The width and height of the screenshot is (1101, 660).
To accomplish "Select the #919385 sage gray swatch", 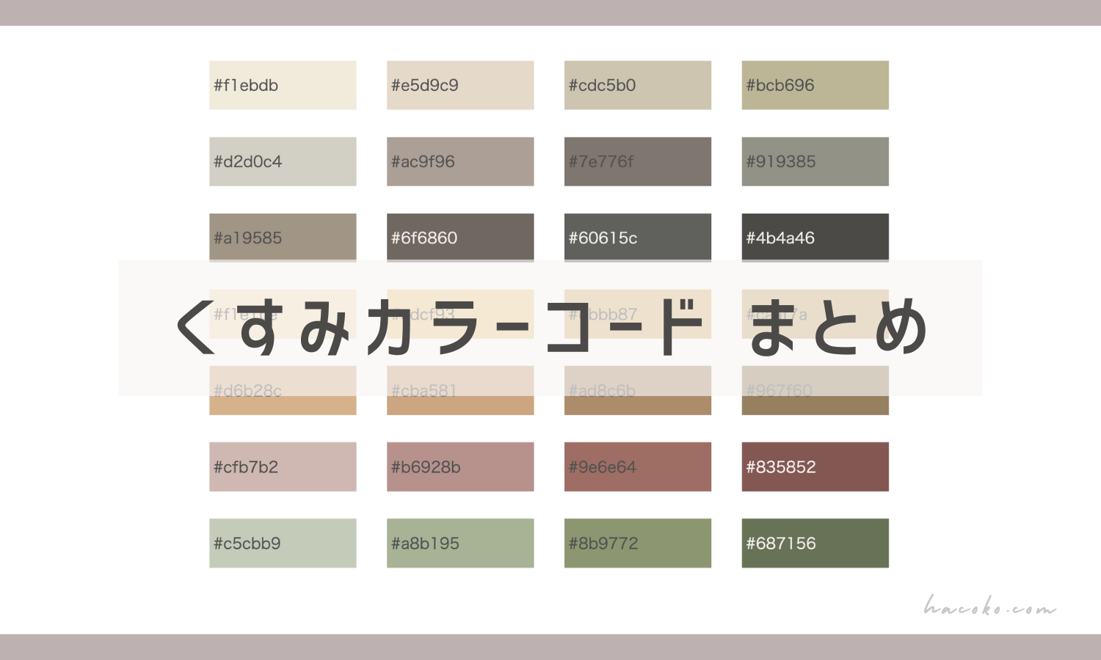I will [815, 161].
